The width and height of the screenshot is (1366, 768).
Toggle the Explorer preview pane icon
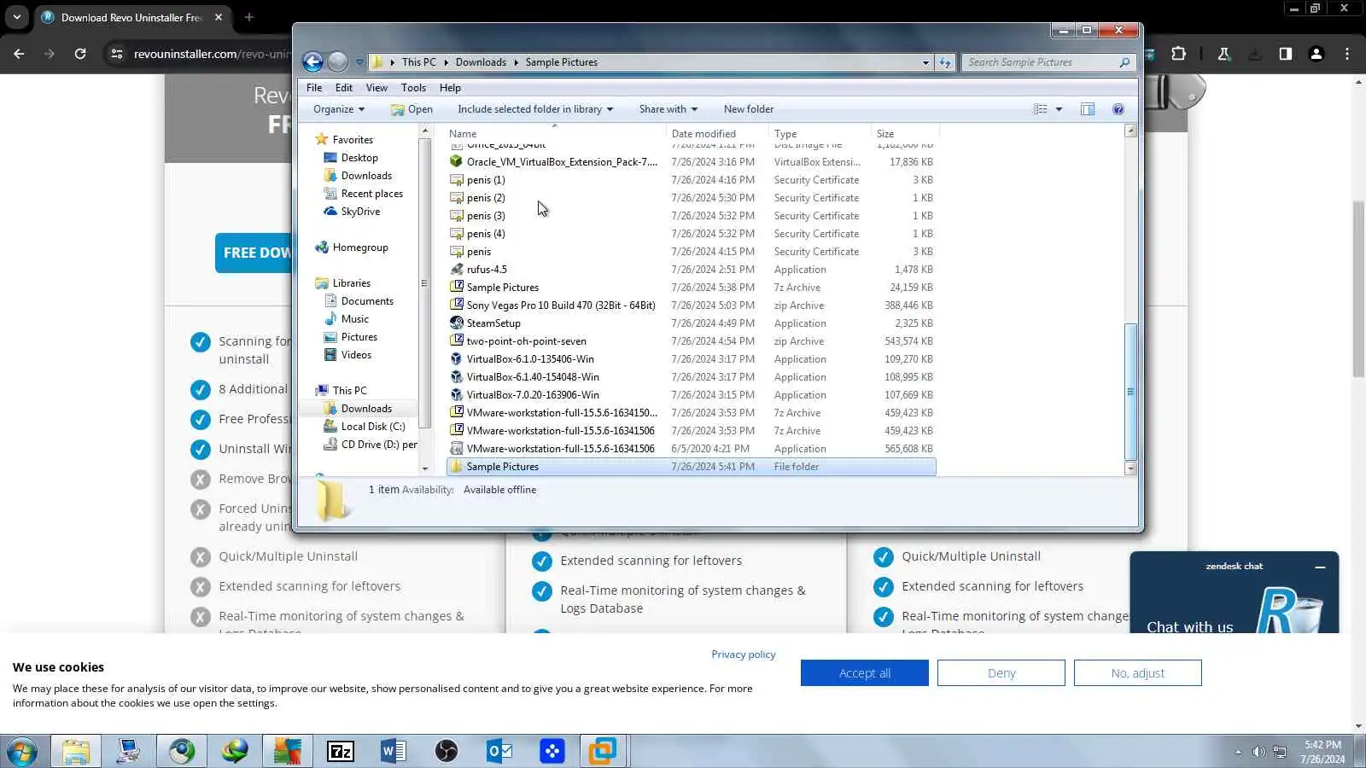click(1088, 109)
